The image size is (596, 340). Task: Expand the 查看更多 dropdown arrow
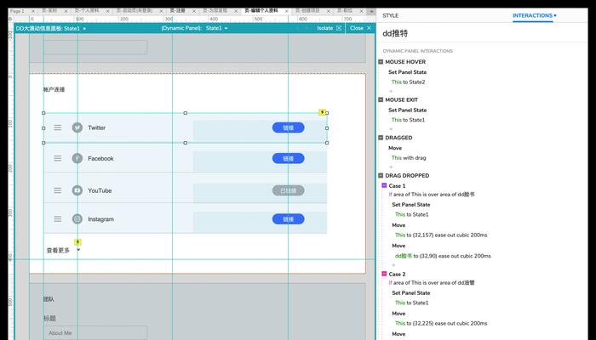tap(78, 250)
